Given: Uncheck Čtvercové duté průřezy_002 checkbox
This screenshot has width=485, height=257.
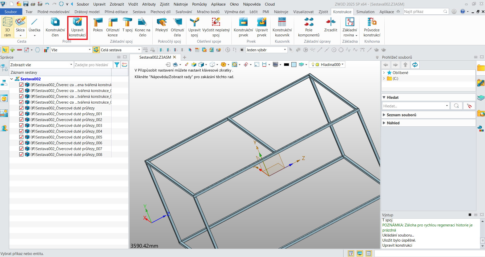Looking at the screenshot, I should 21,120.
